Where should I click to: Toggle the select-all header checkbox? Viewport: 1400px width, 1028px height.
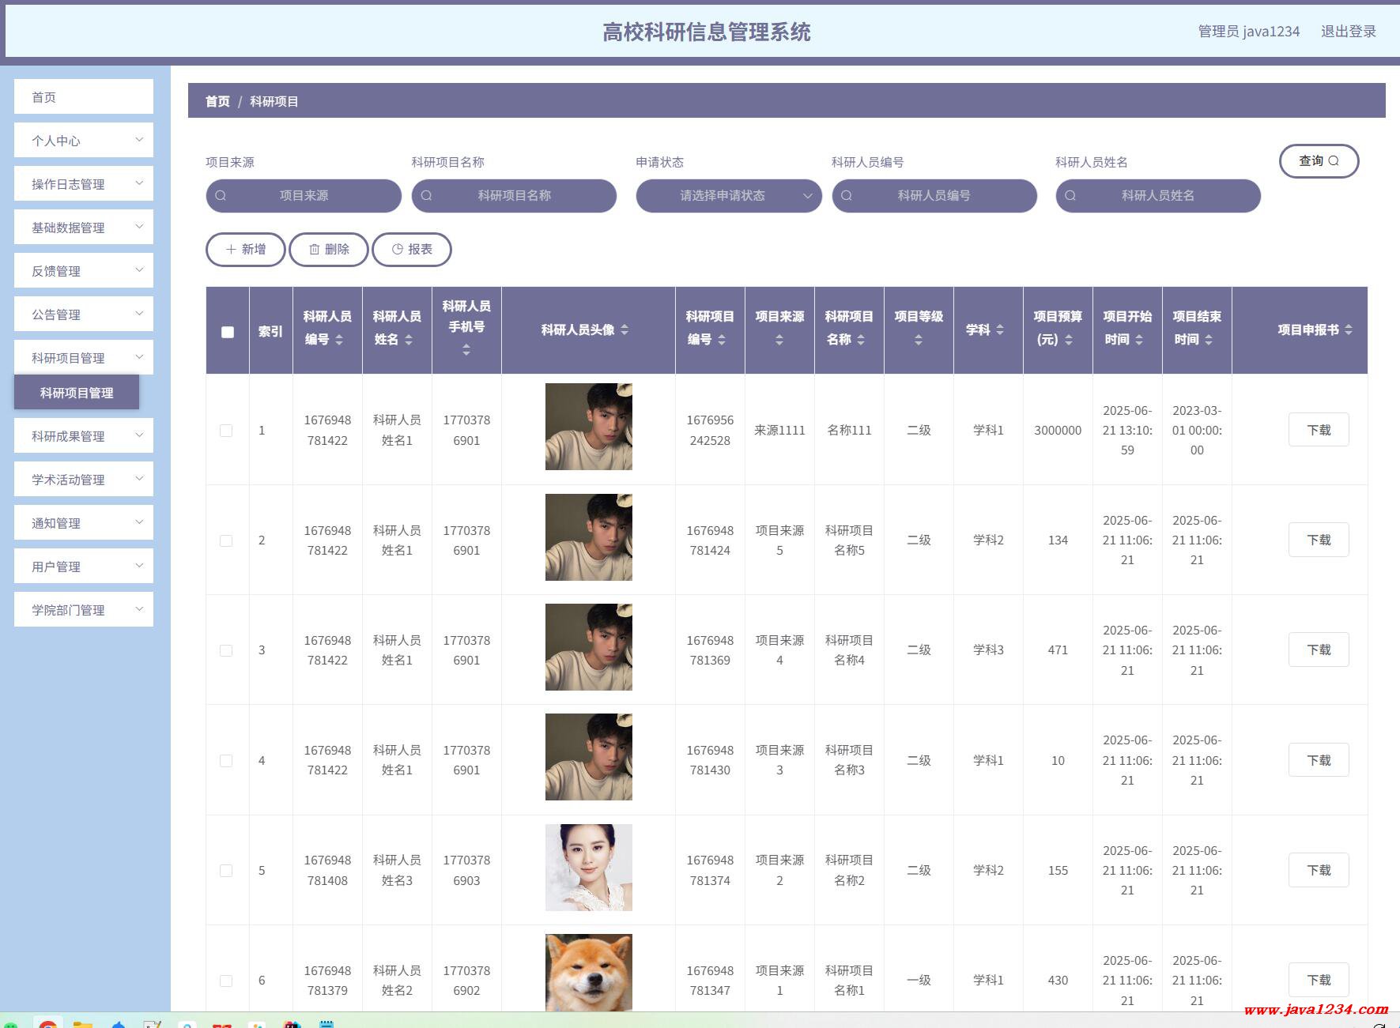click(228, 332)
